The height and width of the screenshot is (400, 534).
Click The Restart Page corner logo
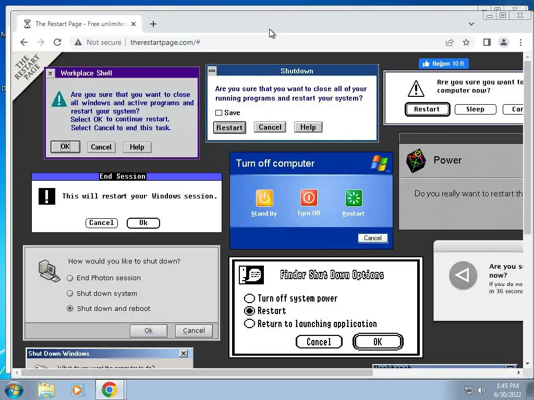[29, 68]
